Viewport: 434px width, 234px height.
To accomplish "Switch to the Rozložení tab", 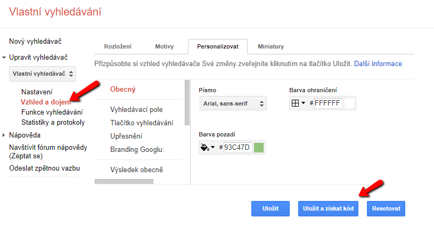I will coord(118,46).
